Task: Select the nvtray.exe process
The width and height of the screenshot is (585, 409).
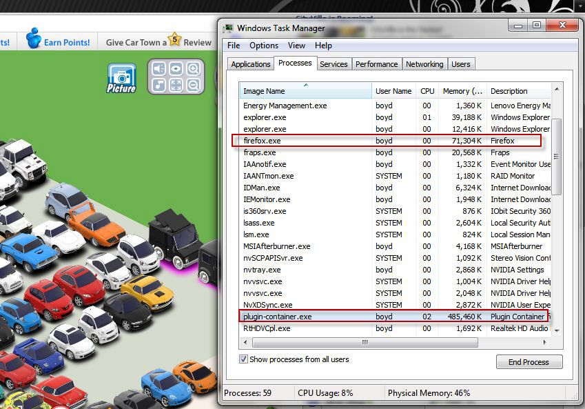Action: click(x=396, y=270)
